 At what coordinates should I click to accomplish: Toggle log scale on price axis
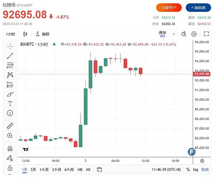coord(196,170)
